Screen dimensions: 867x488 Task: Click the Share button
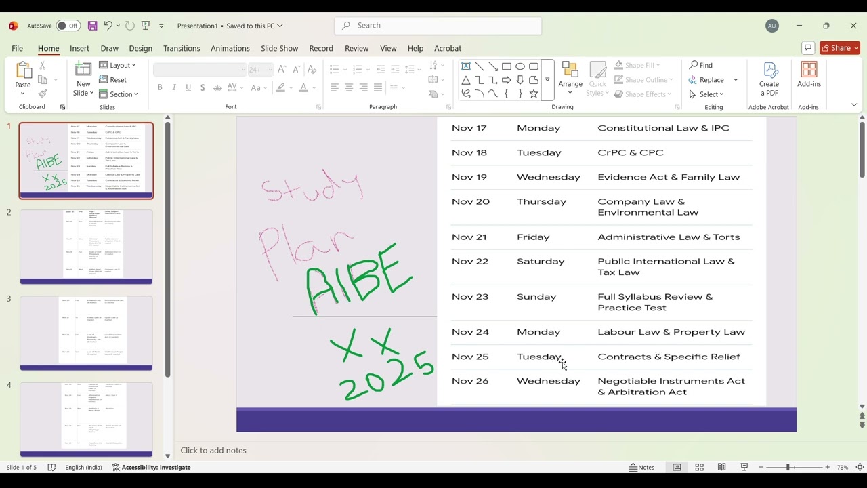pyautogui.click(x=840, y=48)
